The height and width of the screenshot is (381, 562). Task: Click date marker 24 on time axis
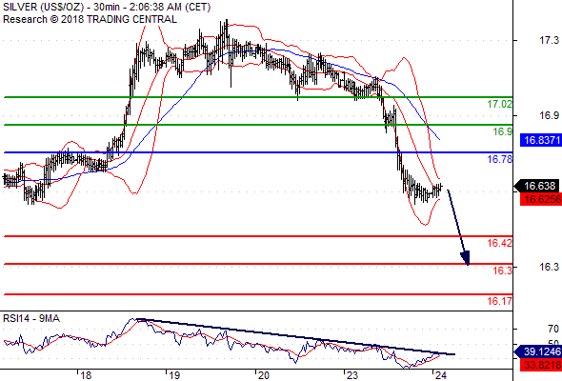[x=440, y=375]
